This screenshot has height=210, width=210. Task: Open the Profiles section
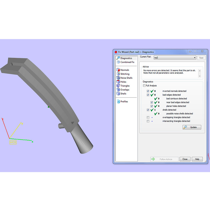tap(124, 102)
